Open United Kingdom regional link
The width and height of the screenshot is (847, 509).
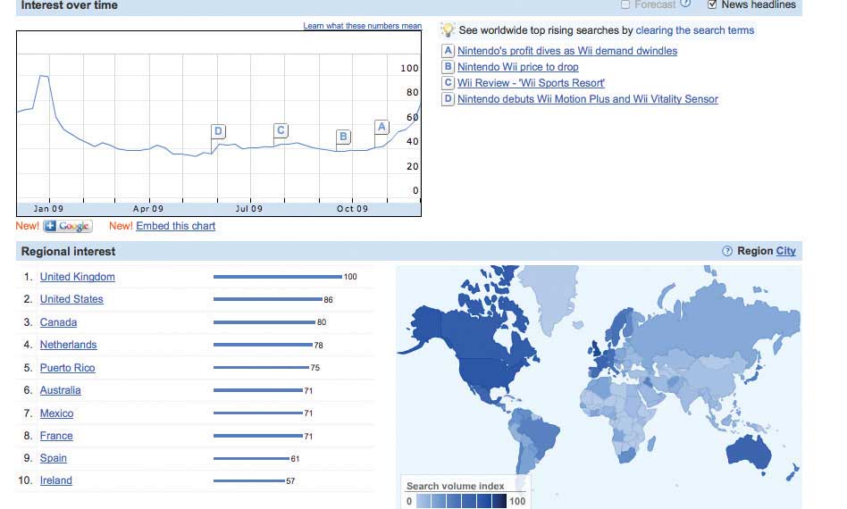[x=77, y=277]
